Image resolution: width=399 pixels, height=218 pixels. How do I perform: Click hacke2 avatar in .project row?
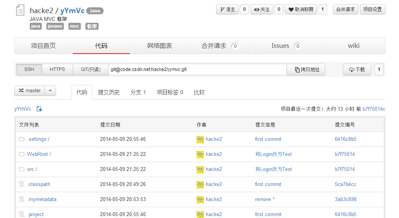(x=200, y=215)
